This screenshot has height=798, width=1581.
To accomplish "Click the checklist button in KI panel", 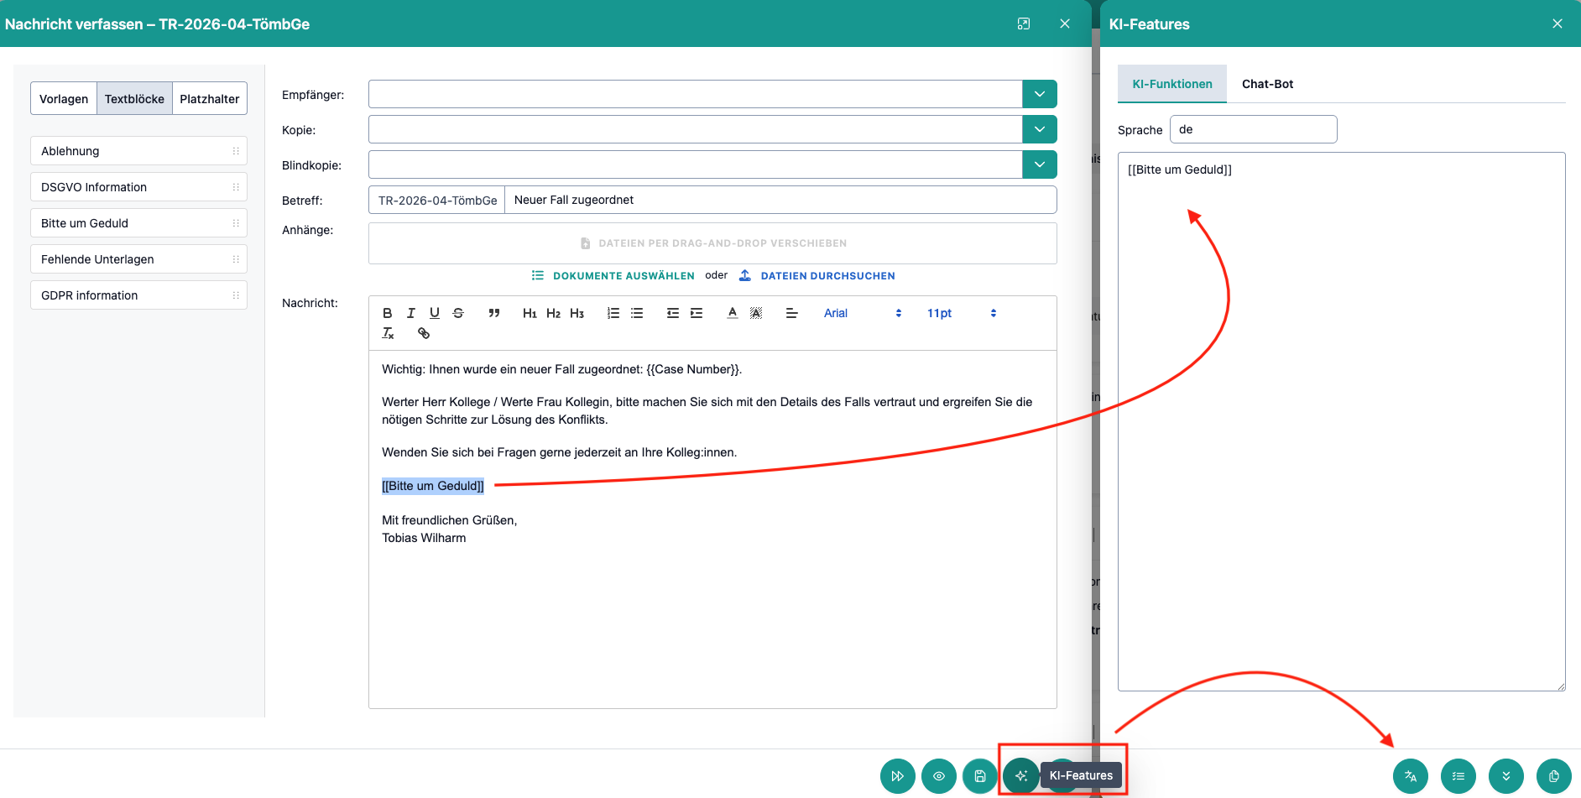I will pyautogui.click(x=1458, y=776).
